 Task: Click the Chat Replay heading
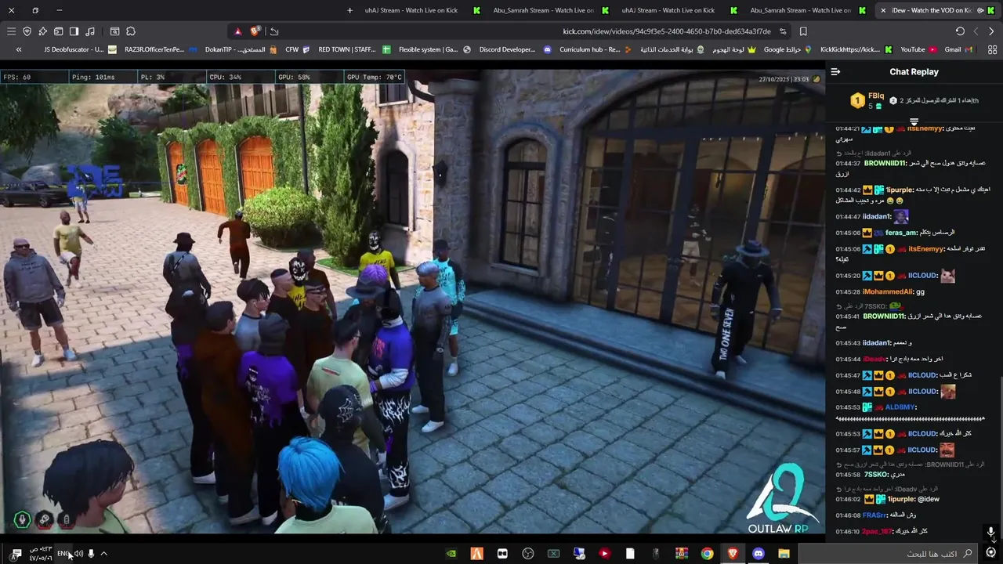[x=914, y=71]
